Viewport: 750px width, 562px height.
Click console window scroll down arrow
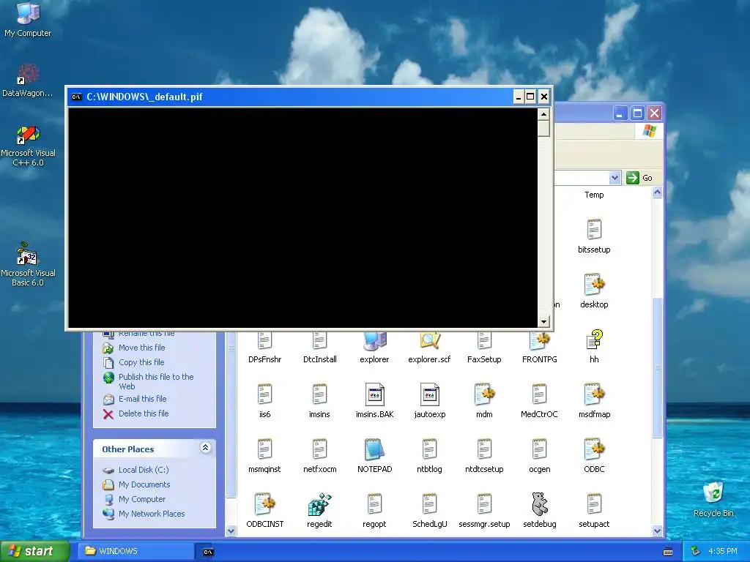click(x=543, y=322)
